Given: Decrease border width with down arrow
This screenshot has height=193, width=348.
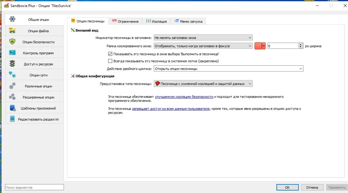Looking at the screenshot, I should pos(301,47).
